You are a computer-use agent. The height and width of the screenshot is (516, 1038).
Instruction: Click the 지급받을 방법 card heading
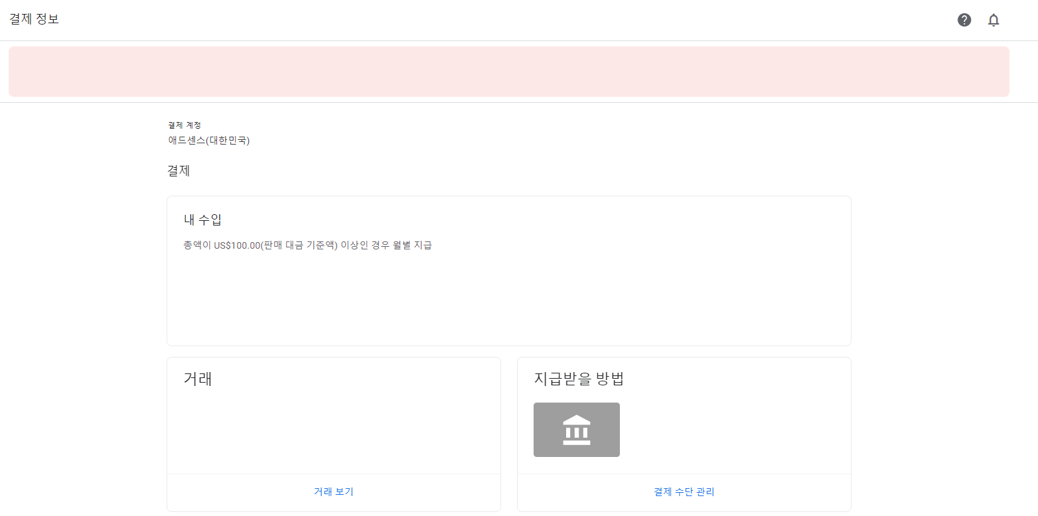(x=579, y=379)
